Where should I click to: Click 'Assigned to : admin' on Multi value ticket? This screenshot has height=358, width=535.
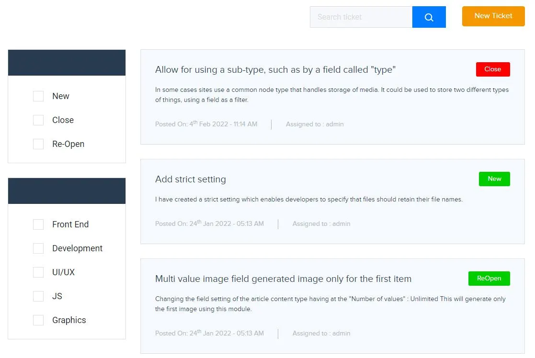coord(321,333)
